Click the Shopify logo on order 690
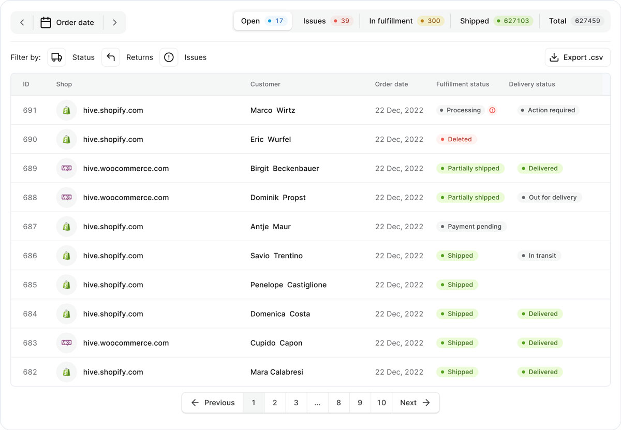This screenshot has width=621, height=430. click(66, 139)
